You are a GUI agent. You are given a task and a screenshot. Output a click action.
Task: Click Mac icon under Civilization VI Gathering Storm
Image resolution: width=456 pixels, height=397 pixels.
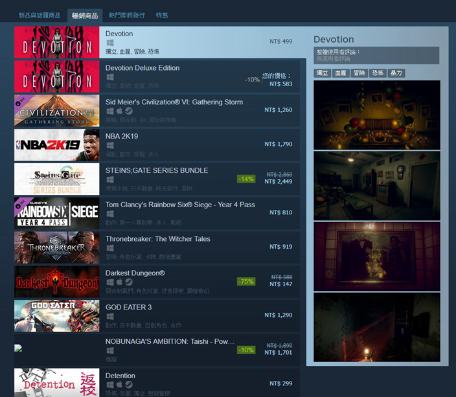point(120,111)
